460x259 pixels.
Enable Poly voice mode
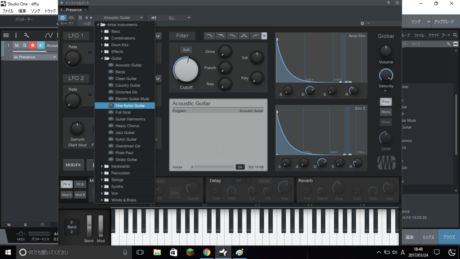[386, 102]
